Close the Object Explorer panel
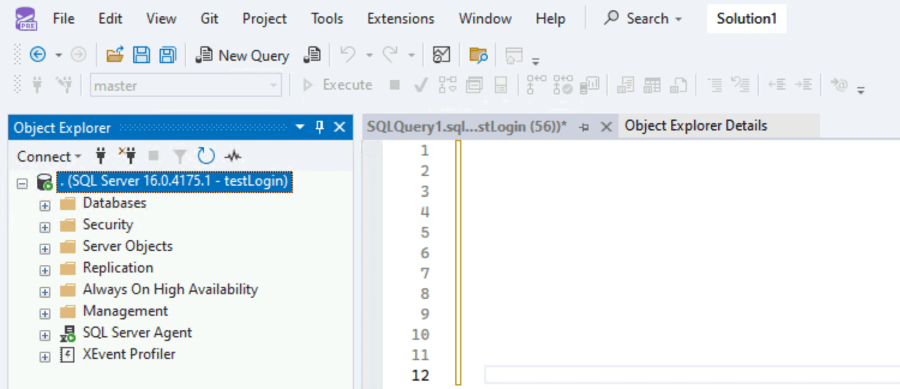This screenshot has height=389, width=900. coord(339,127)
